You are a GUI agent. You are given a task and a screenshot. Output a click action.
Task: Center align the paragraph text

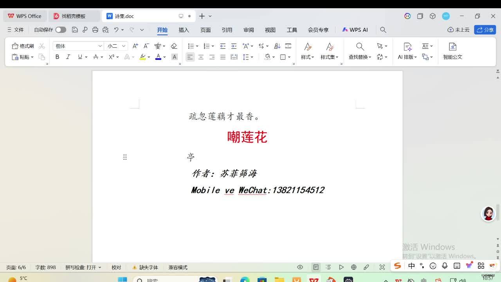201,57
